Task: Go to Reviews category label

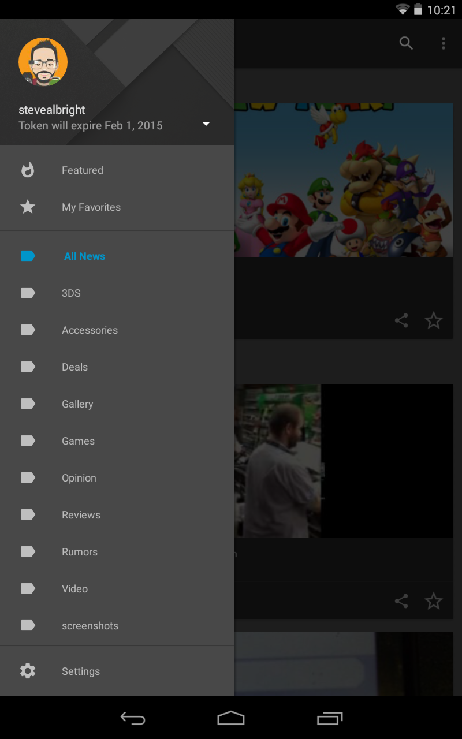Action: tap(81, 515)
